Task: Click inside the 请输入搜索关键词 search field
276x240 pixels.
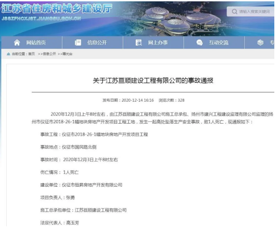Action: click(x=254, y=12)
